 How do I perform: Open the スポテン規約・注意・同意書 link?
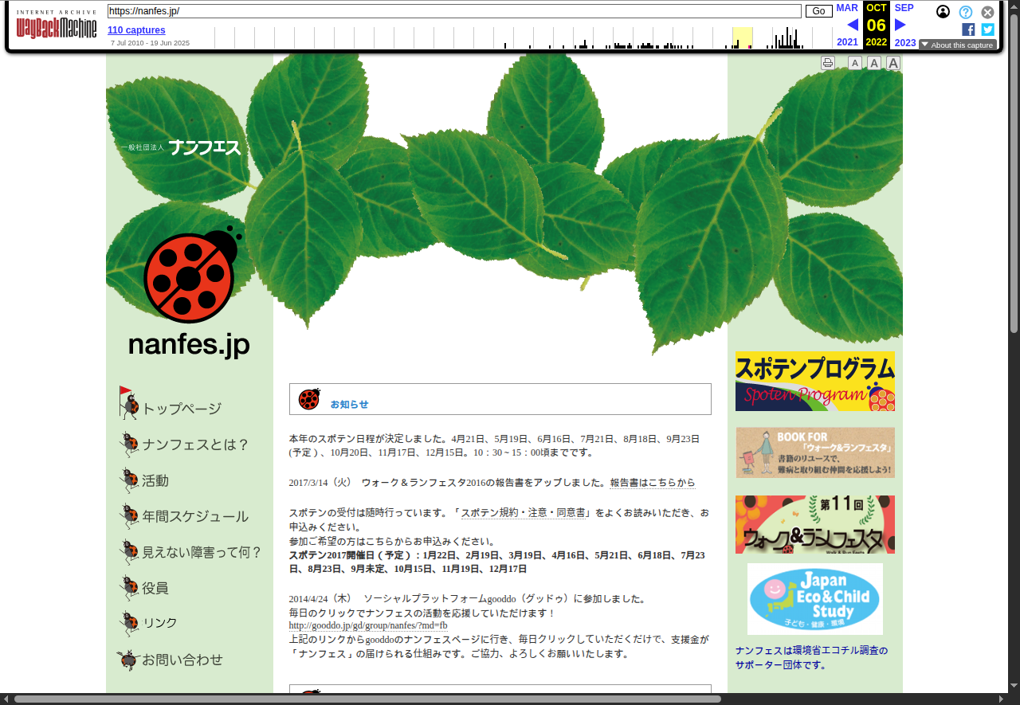click(x=523, y=513)
